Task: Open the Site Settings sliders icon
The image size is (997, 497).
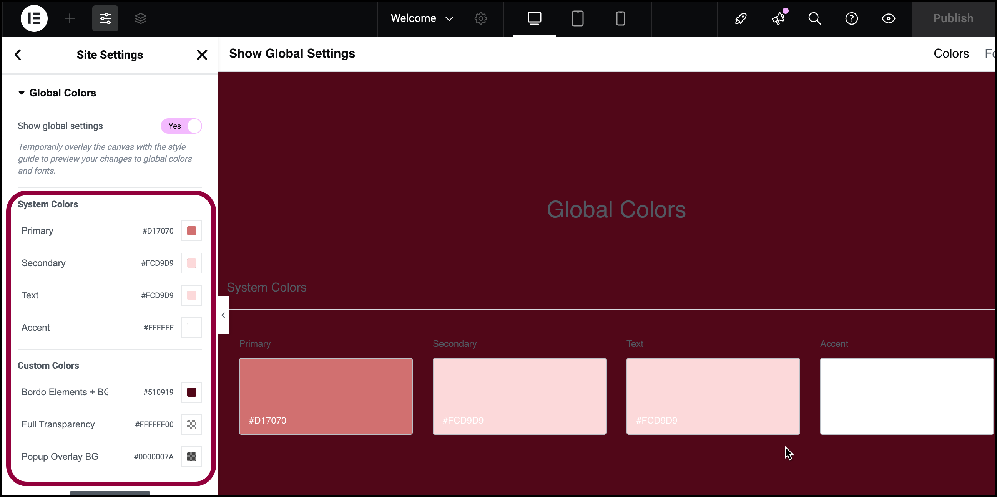Action: pos(105,18)
